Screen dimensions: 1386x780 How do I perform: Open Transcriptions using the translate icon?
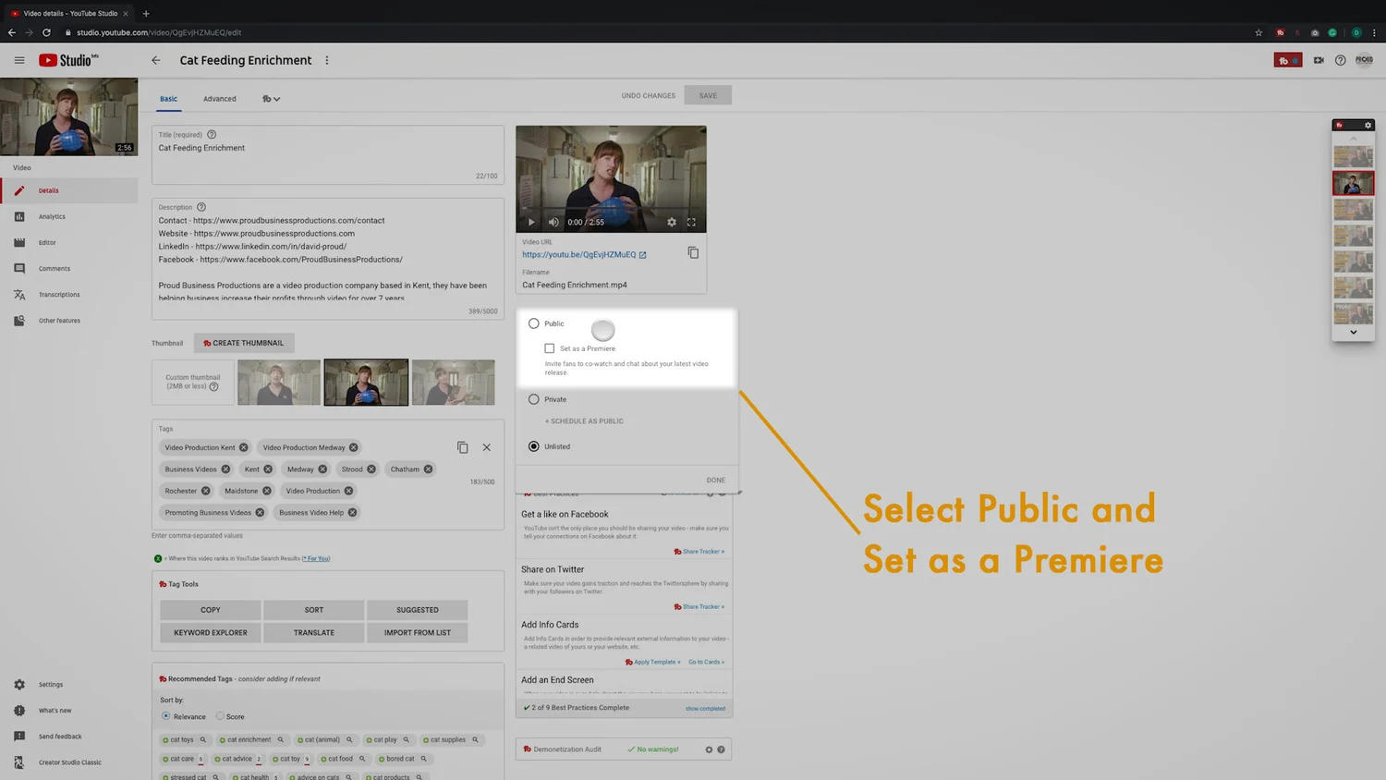[60, 294]
